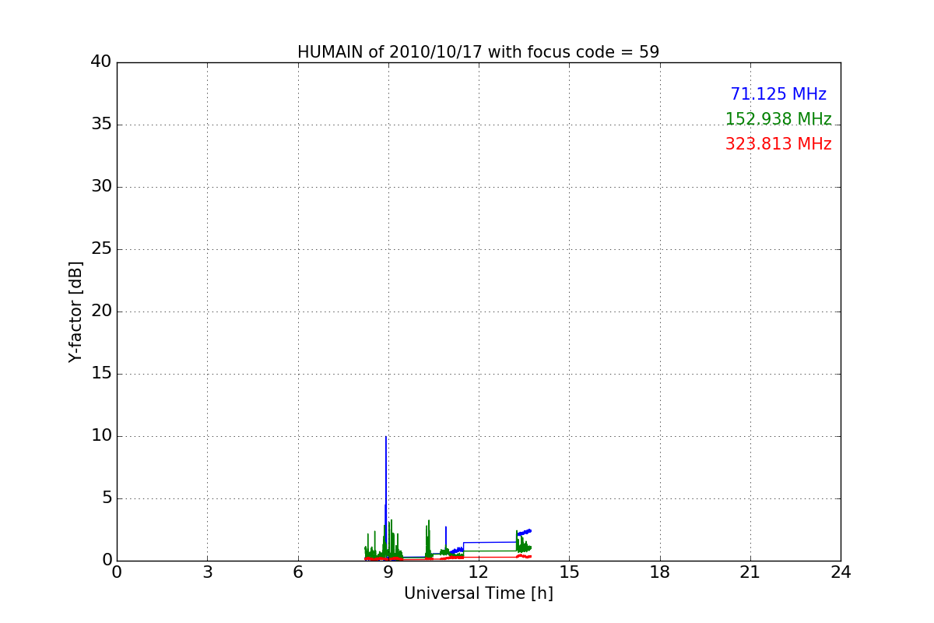934x623 pixels.
Task: Click y-axis tick label '10'
Action: coord(101,436)
